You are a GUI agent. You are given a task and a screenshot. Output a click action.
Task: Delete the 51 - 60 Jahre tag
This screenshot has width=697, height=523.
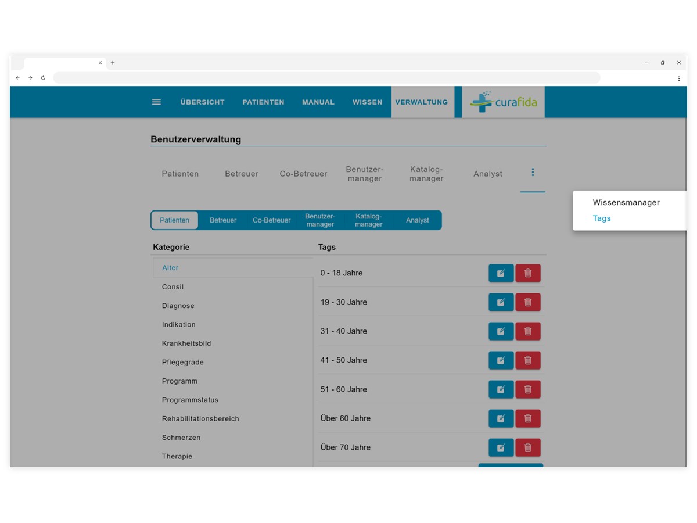pyautogui.click(x=528, y=389)
